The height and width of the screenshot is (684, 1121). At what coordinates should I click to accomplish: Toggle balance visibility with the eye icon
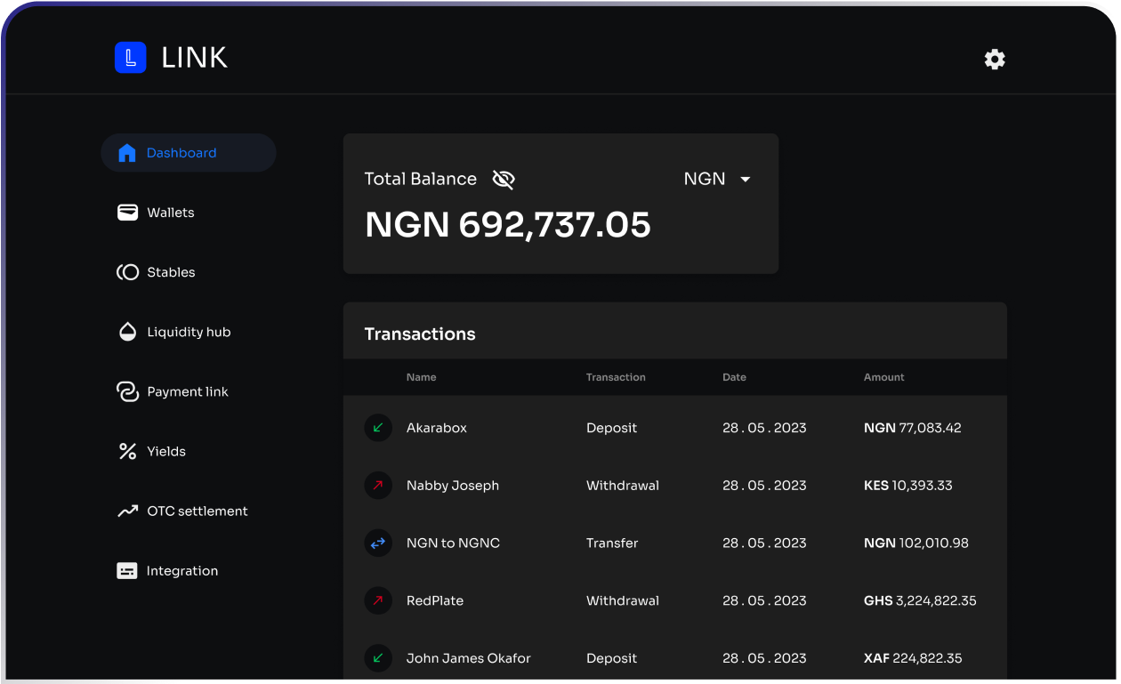tap(503, 179)
